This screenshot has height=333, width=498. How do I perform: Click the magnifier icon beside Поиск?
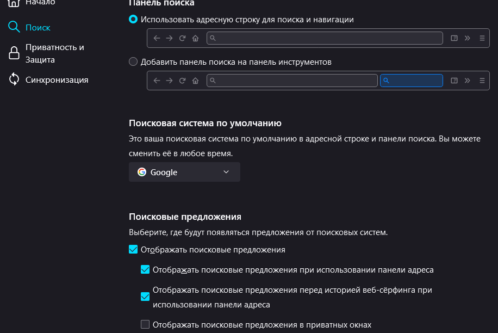click(x=14, y=27)
